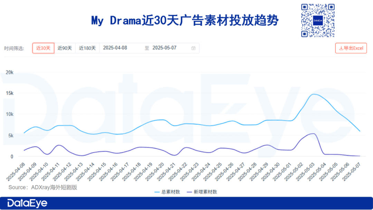373x210 pixels.
Task: Toggle the 总素材数 legend series
Action: click(x=167, y=192)
